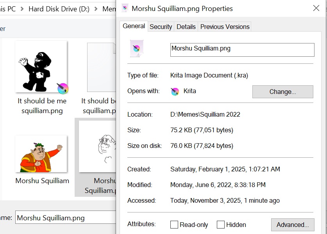Click the 'Morshu Squilliam' label under the colored thumbnail
This screenshot has width=327, height=234.
coord(42,181)
